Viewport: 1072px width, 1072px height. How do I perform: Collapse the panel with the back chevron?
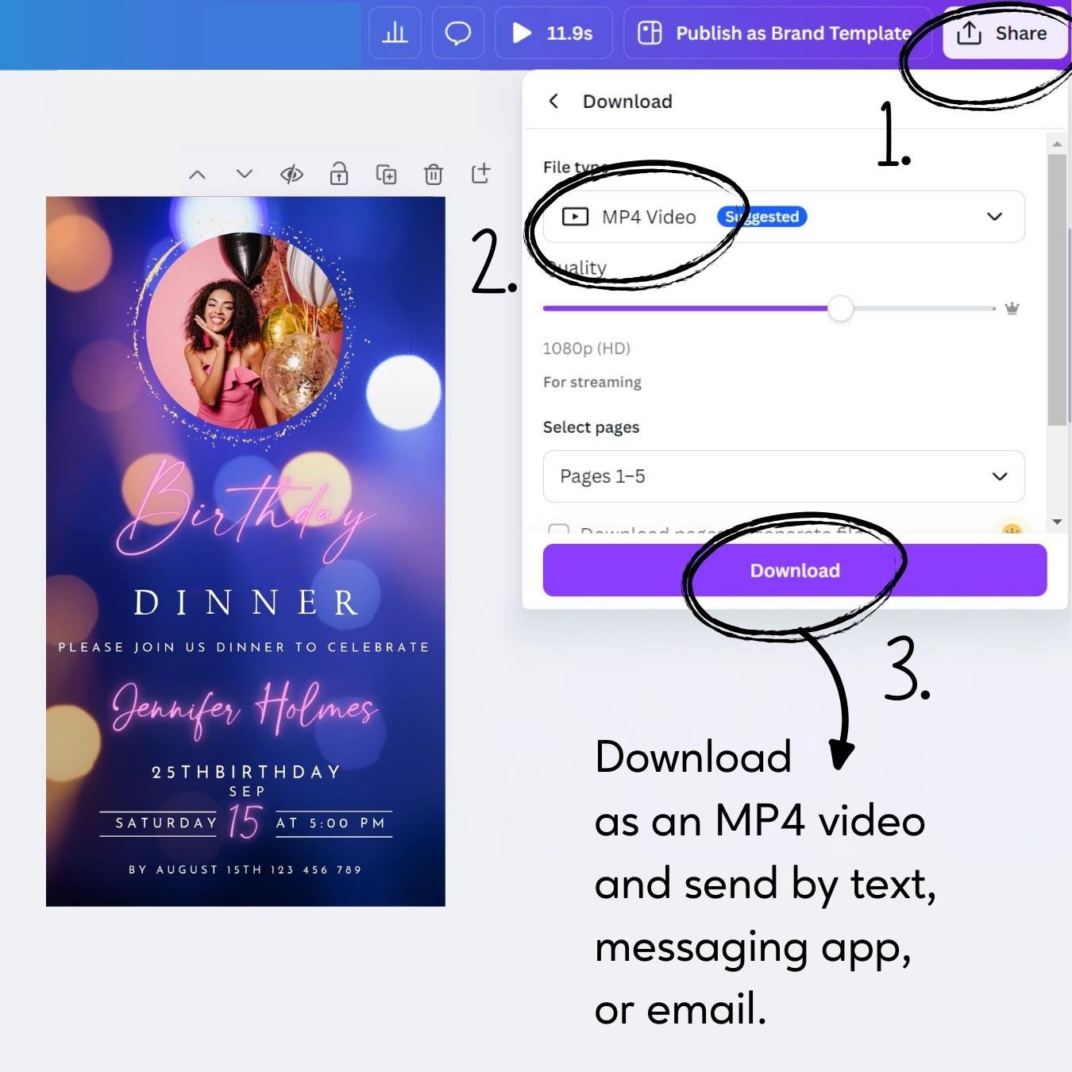point(554,102)
